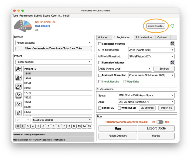The image size is (191, 158).
Task: Check the Check Results box
Action: pyautogui.click(x=100, y=82)
